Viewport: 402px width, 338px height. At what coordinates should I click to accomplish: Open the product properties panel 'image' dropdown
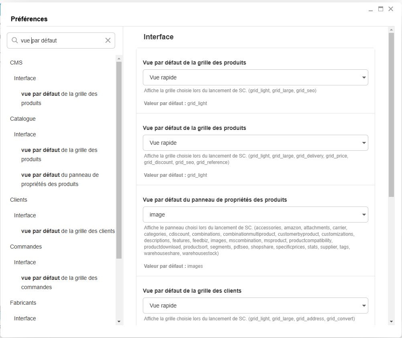255,215
